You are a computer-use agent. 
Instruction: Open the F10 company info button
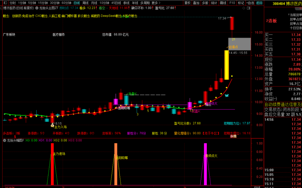[232, 3]
